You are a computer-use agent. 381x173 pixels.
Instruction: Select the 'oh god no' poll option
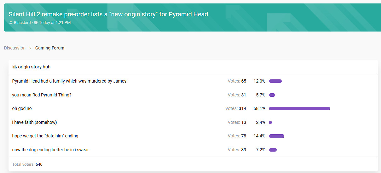tap(22, 108)
